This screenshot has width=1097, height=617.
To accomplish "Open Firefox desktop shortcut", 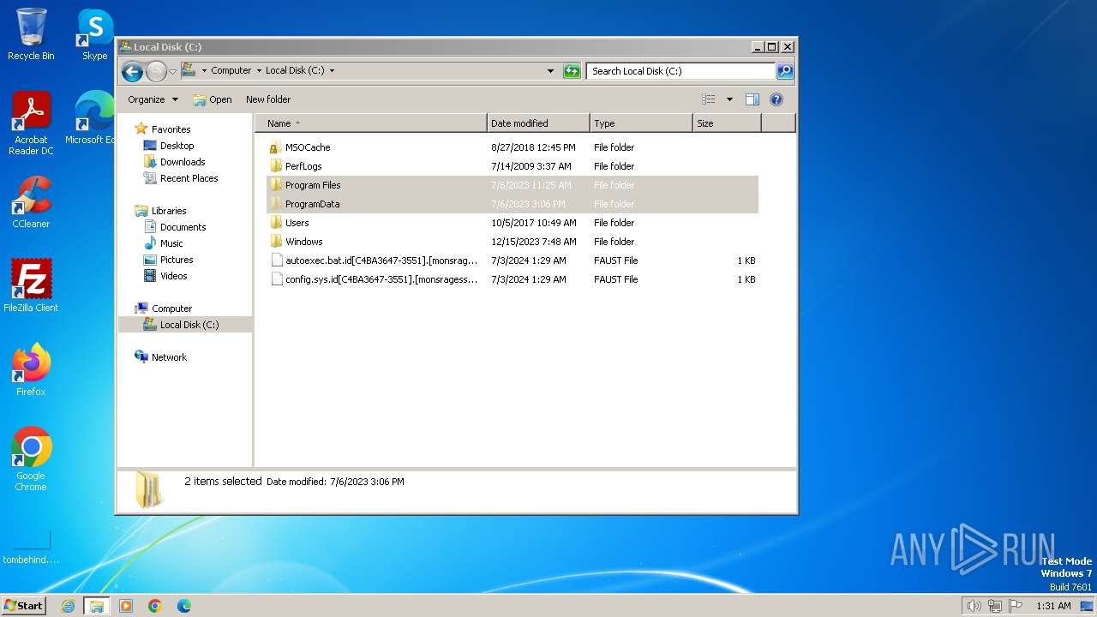I will coord(31,370).
